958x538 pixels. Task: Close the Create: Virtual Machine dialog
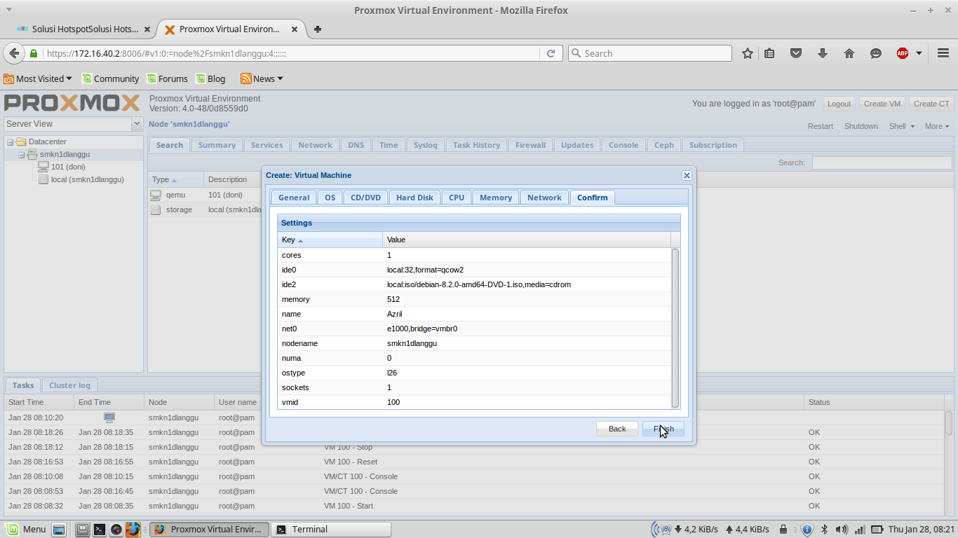(687, 176)
